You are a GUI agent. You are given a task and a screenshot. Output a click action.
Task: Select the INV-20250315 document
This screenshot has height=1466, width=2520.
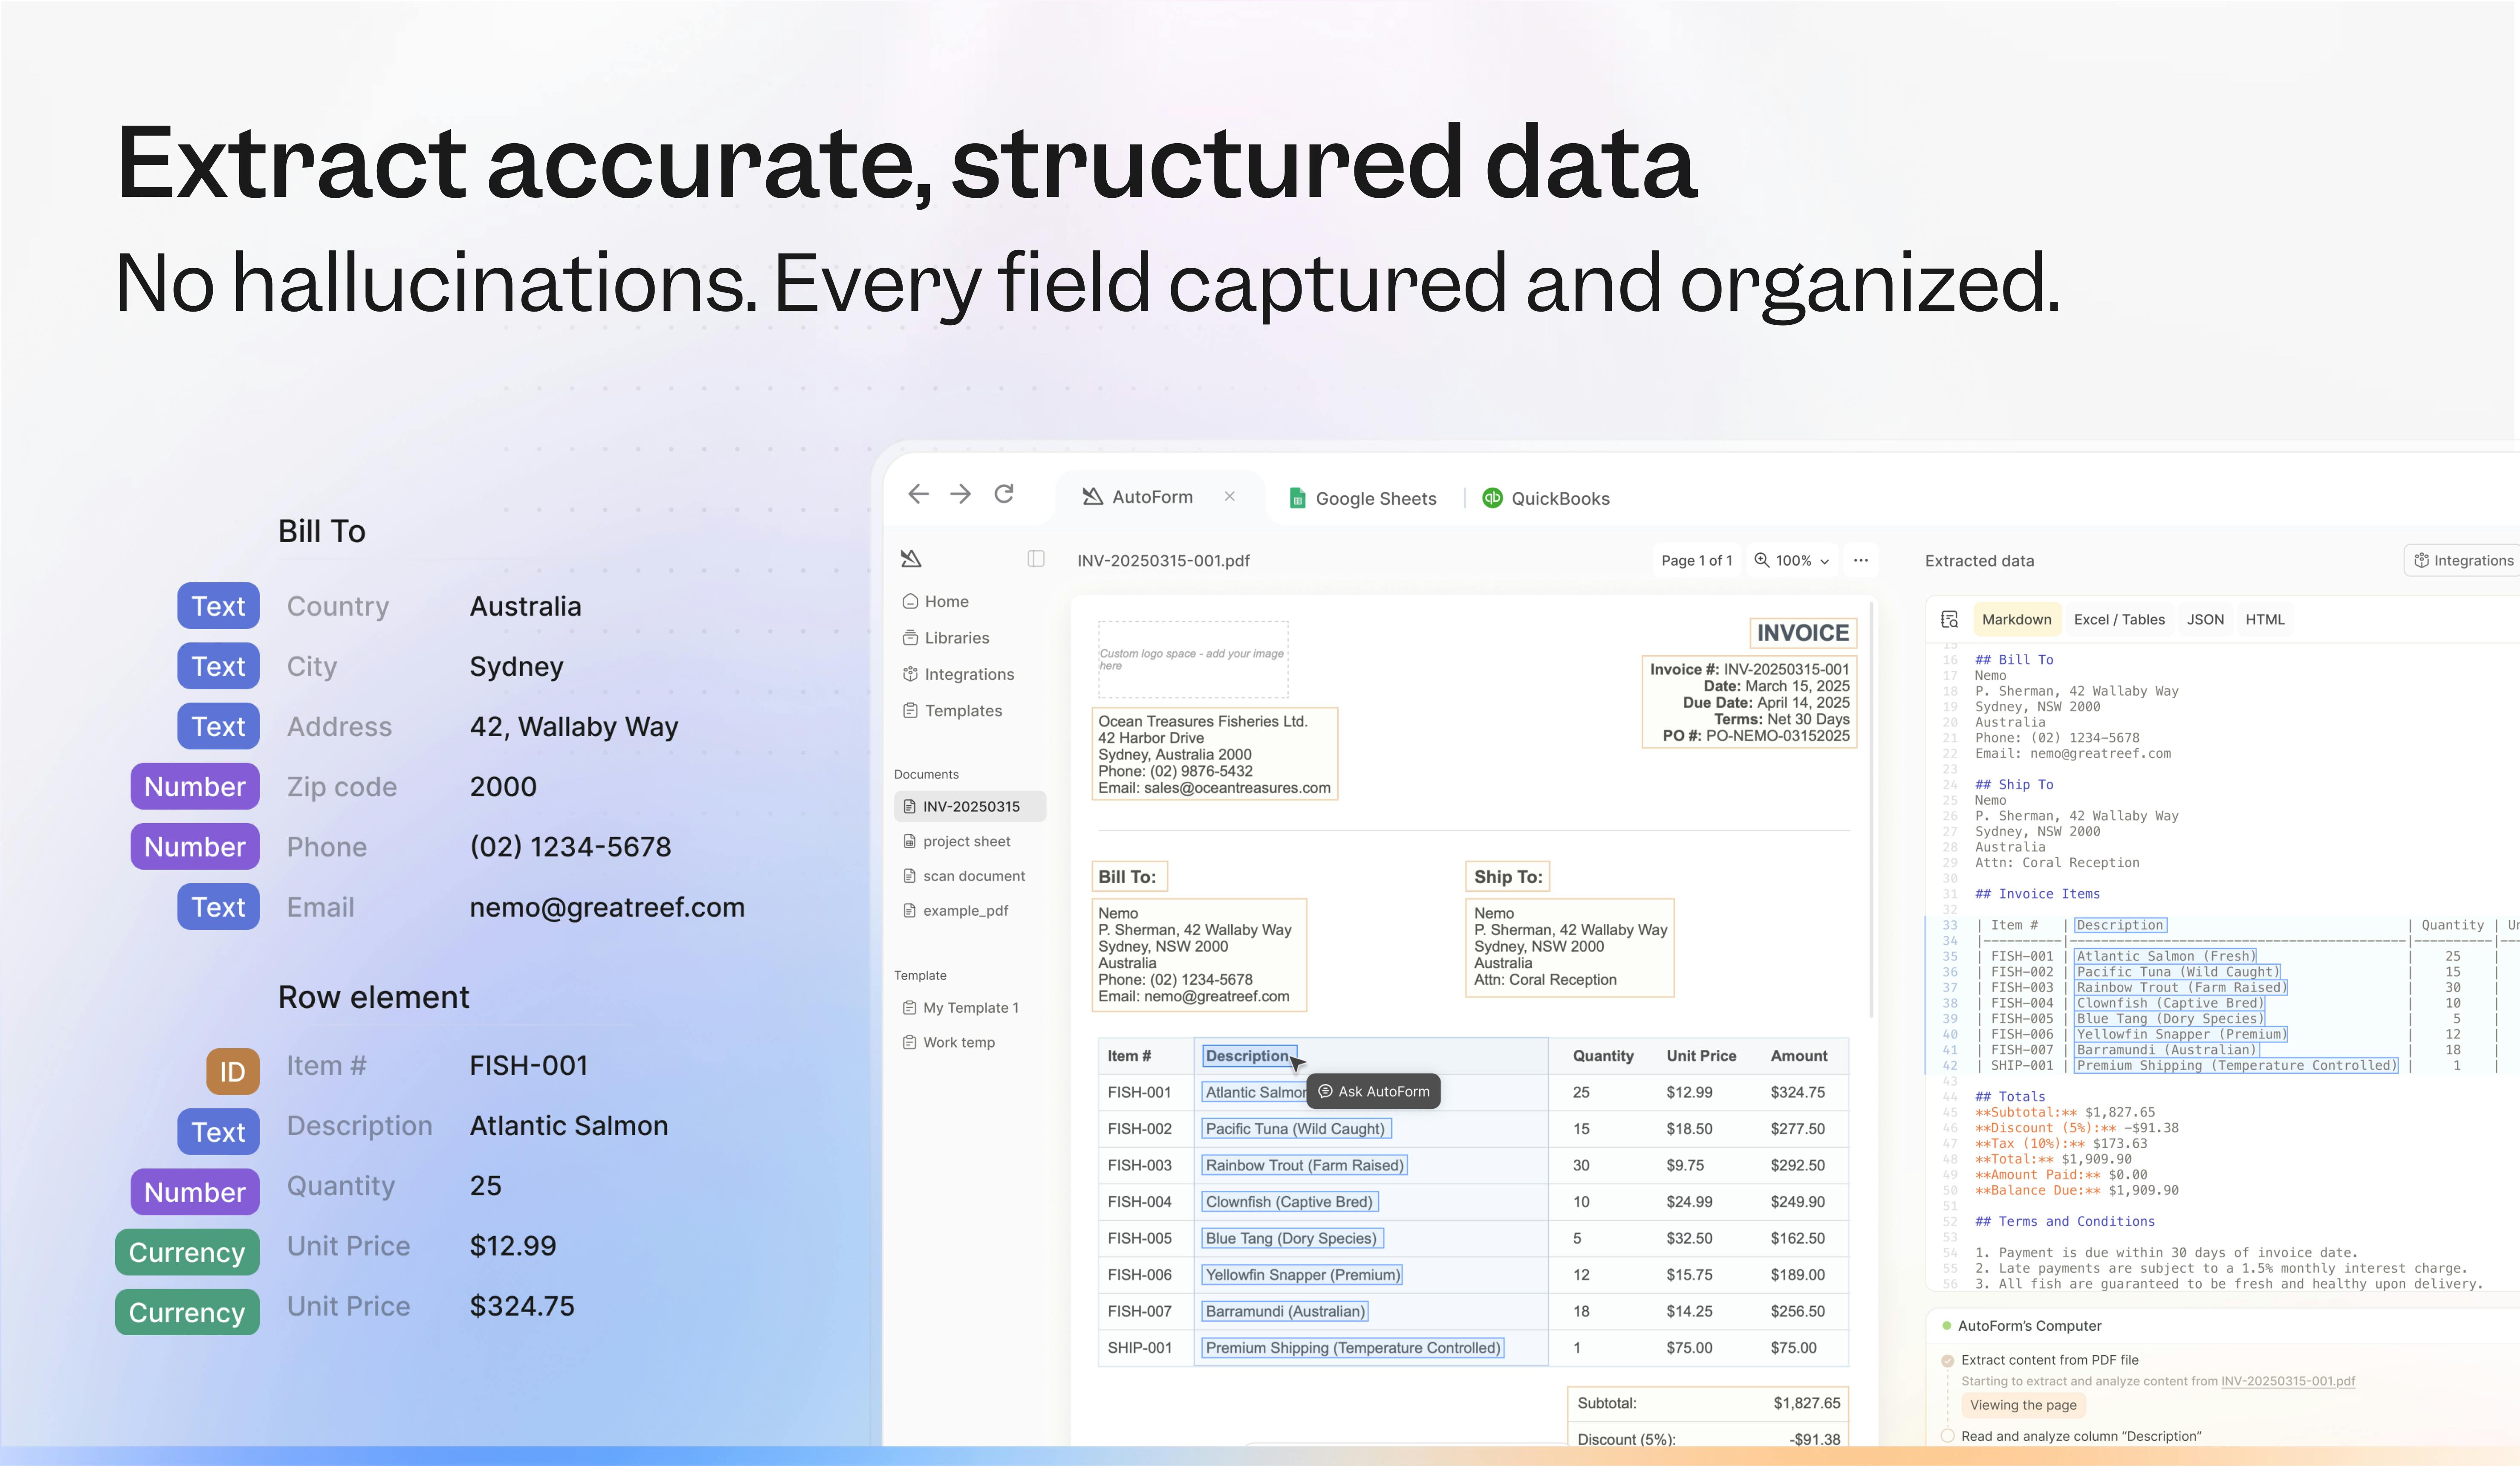[x=970, y=806]
